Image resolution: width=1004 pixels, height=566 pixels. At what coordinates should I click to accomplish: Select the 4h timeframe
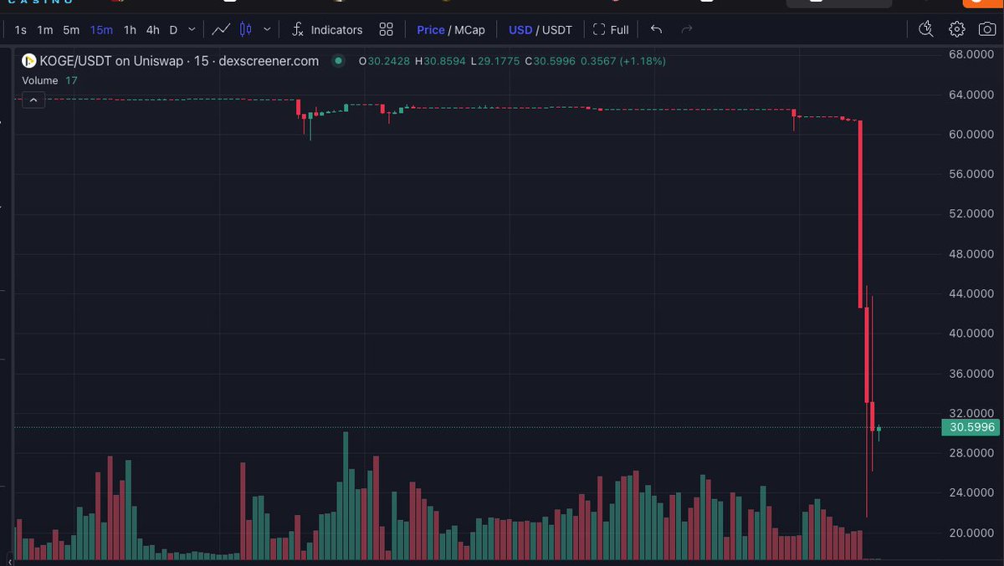(x=152, y=29)
